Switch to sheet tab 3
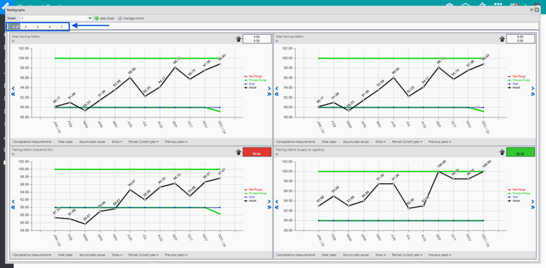546x268 pixels. [38, 27]
